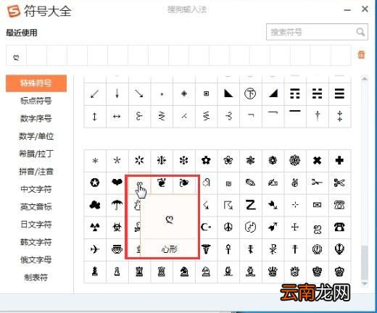Insert the circled star symbol
This screenshot has height=313, width=377.
coord(95,183)
